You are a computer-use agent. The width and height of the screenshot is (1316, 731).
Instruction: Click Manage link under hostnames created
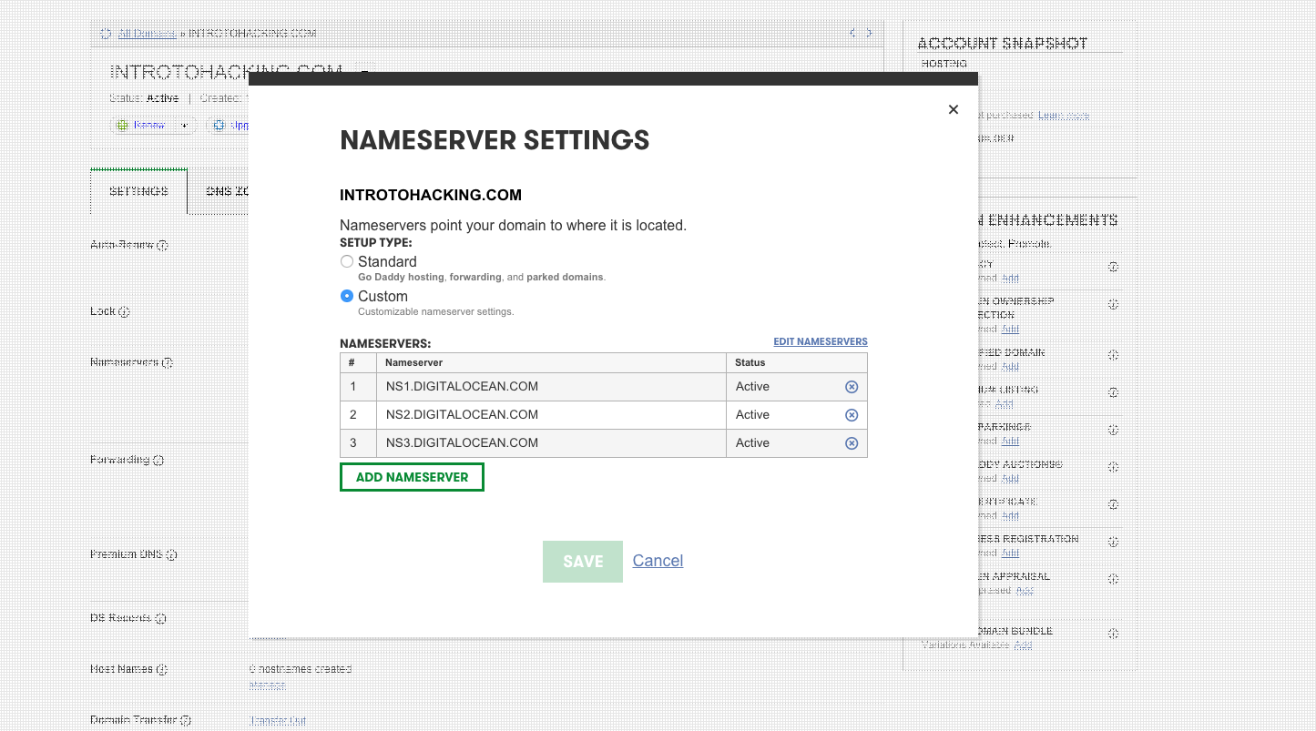tap(268, 685)
